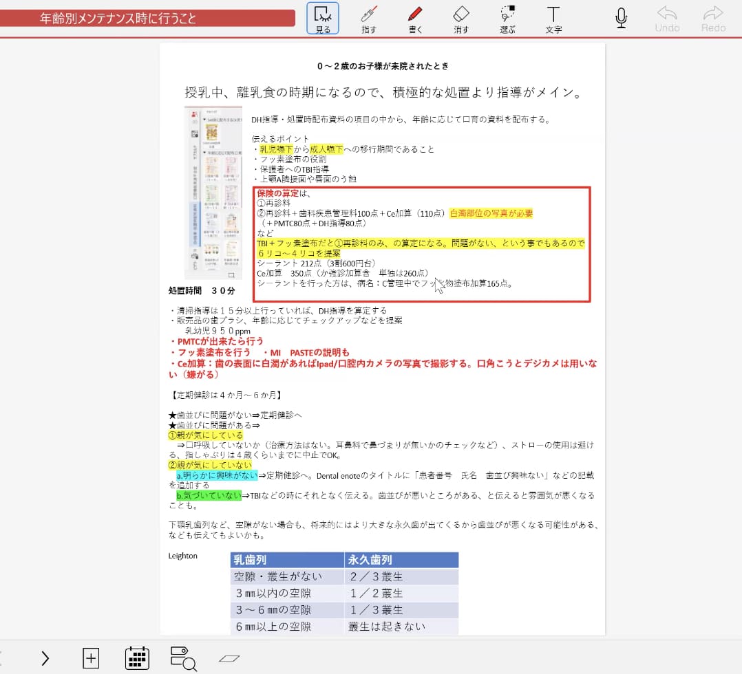The image size is (742, 674).
Task: Click the text 伝えるポイント
Action: pyautogui.click(x=280, y=139)
